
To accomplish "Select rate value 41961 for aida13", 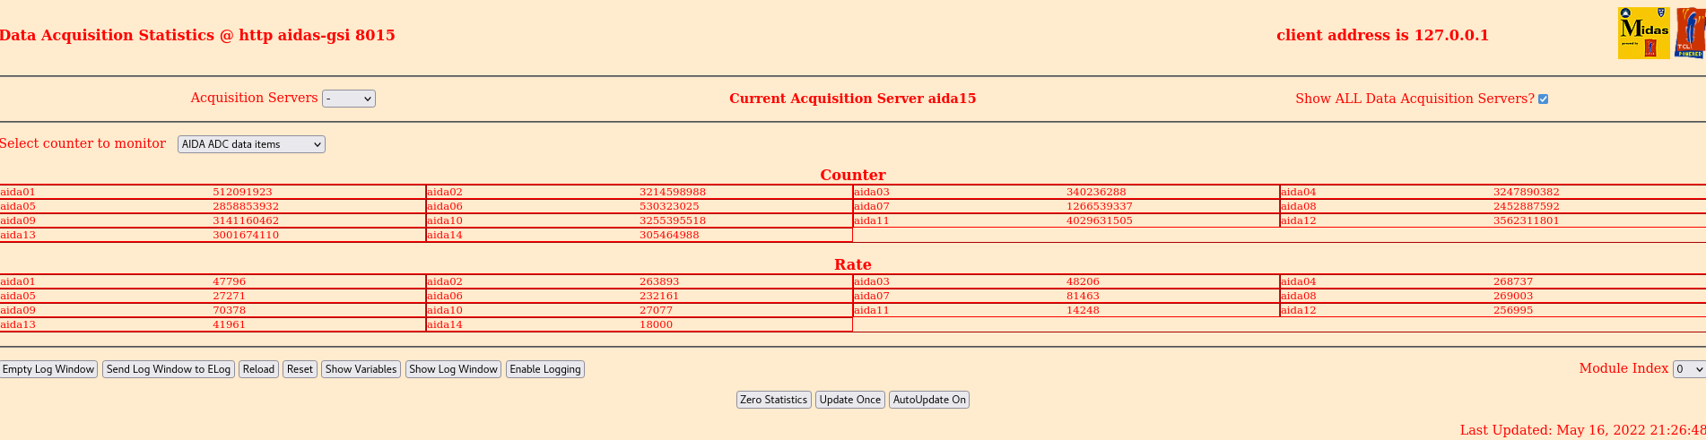I will coord(229,324).
